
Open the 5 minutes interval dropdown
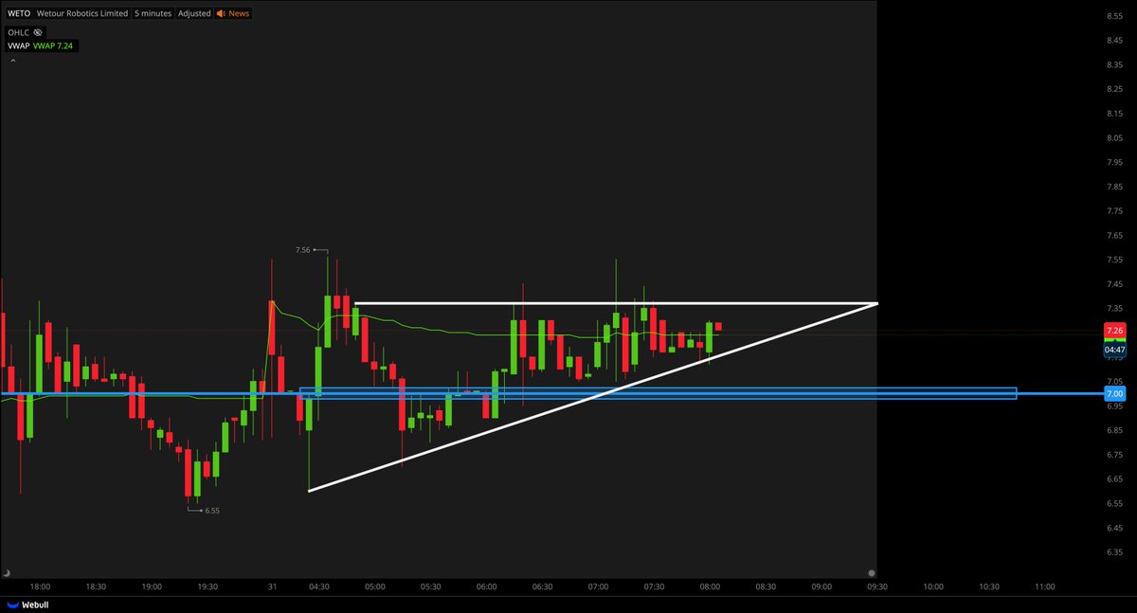click(153, 13)
